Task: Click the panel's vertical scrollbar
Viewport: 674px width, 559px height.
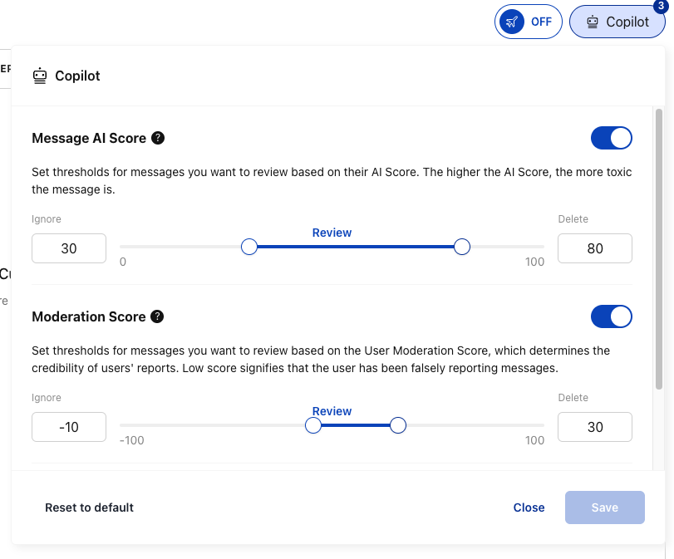Action: tap(659, 249)
